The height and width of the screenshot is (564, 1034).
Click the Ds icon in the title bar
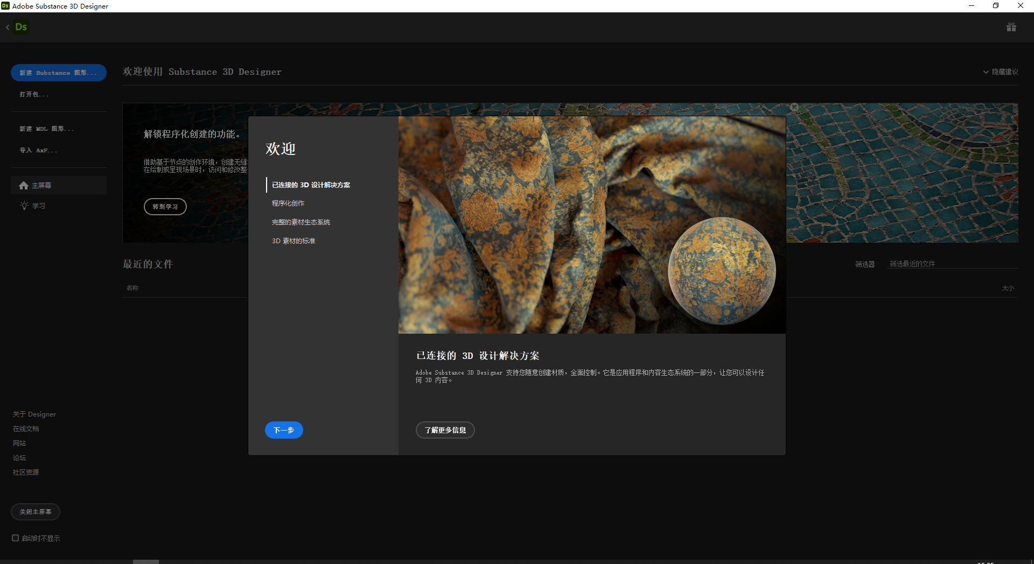(5, 6)
